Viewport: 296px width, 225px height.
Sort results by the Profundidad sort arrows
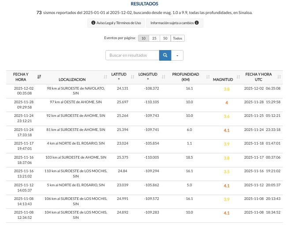point(208,77)
